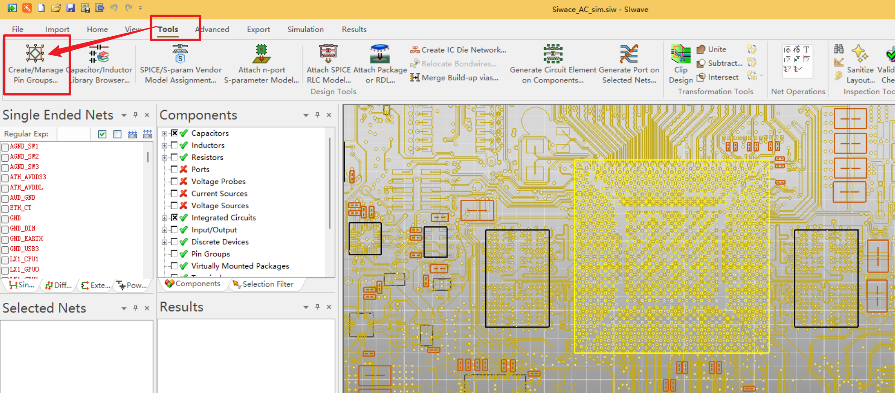Click the Save disk icon
This screenshot has height=393, width=895.
(x=70, y=8)
